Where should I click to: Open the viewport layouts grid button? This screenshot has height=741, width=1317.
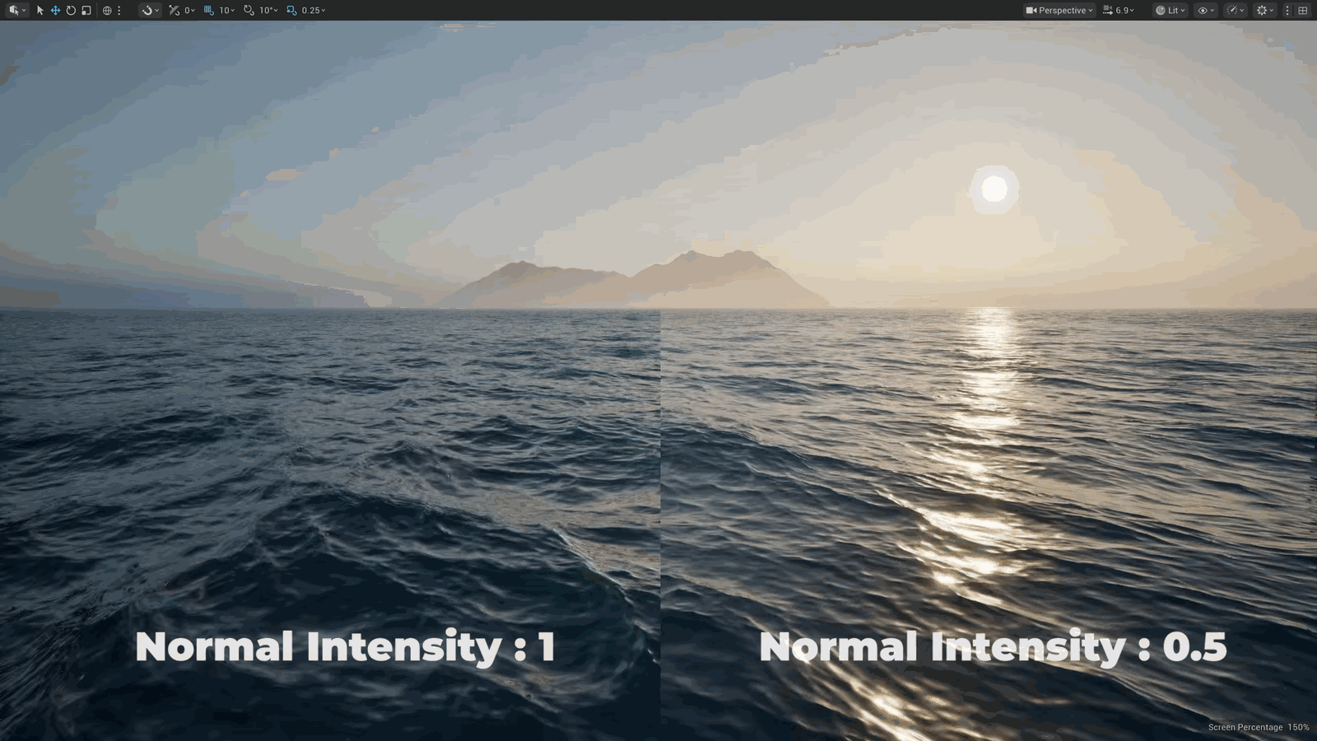(1302, 11)
